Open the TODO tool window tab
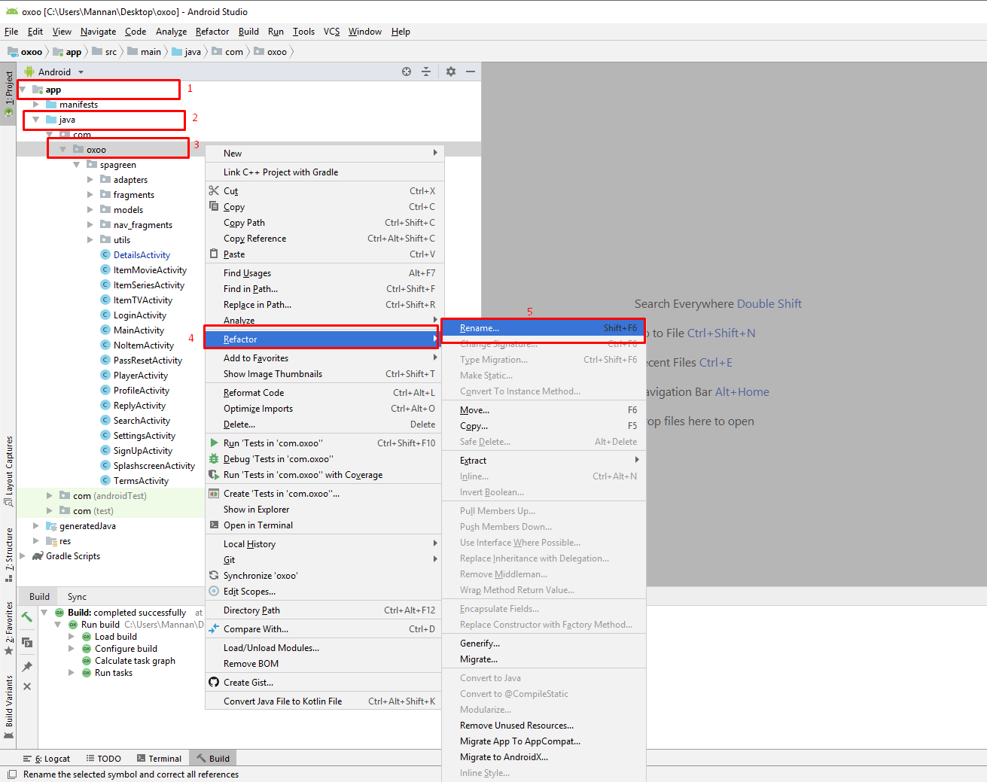The width and height of the screenshot is (987, 782). tap(103, 759)
